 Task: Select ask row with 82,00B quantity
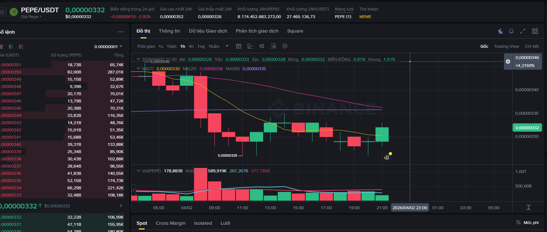tap(62, 72)
